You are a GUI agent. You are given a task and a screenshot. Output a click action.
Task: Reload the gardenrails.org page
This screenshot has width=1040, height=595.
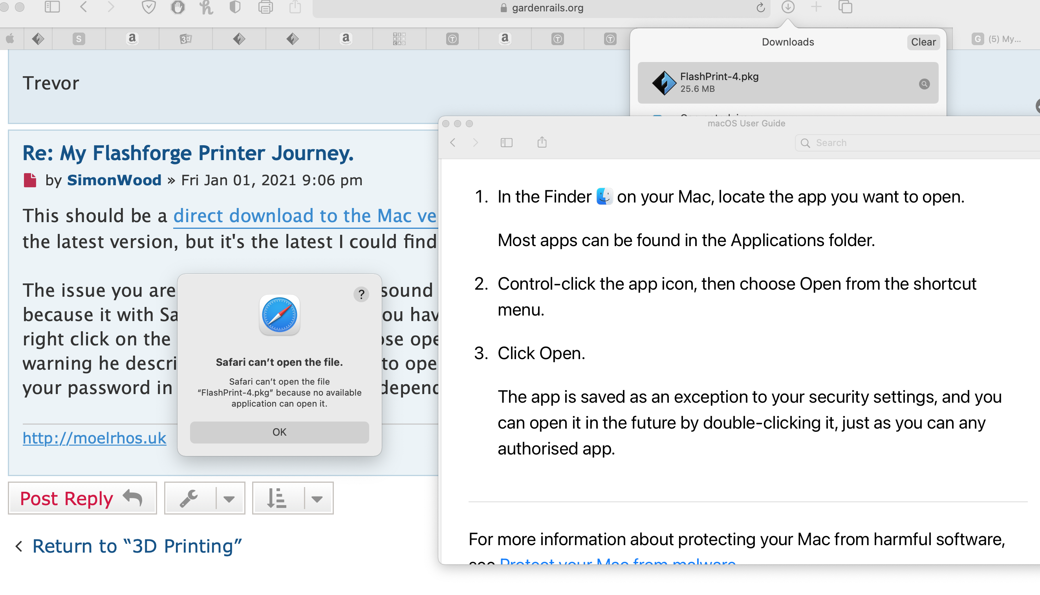(760, 8)
